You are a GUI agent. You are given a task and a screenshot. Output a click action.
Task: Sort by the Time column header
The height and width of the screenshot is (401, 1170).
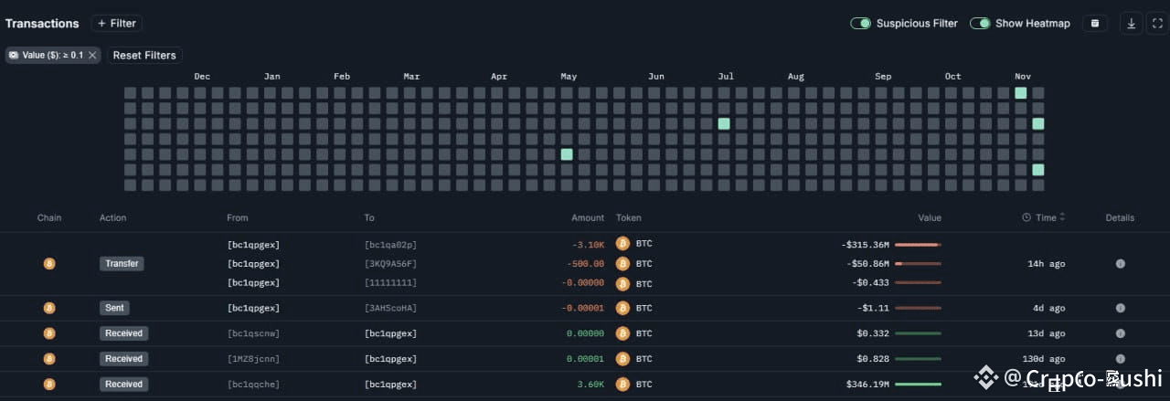pyautogui.click(x=1044, y=217)
